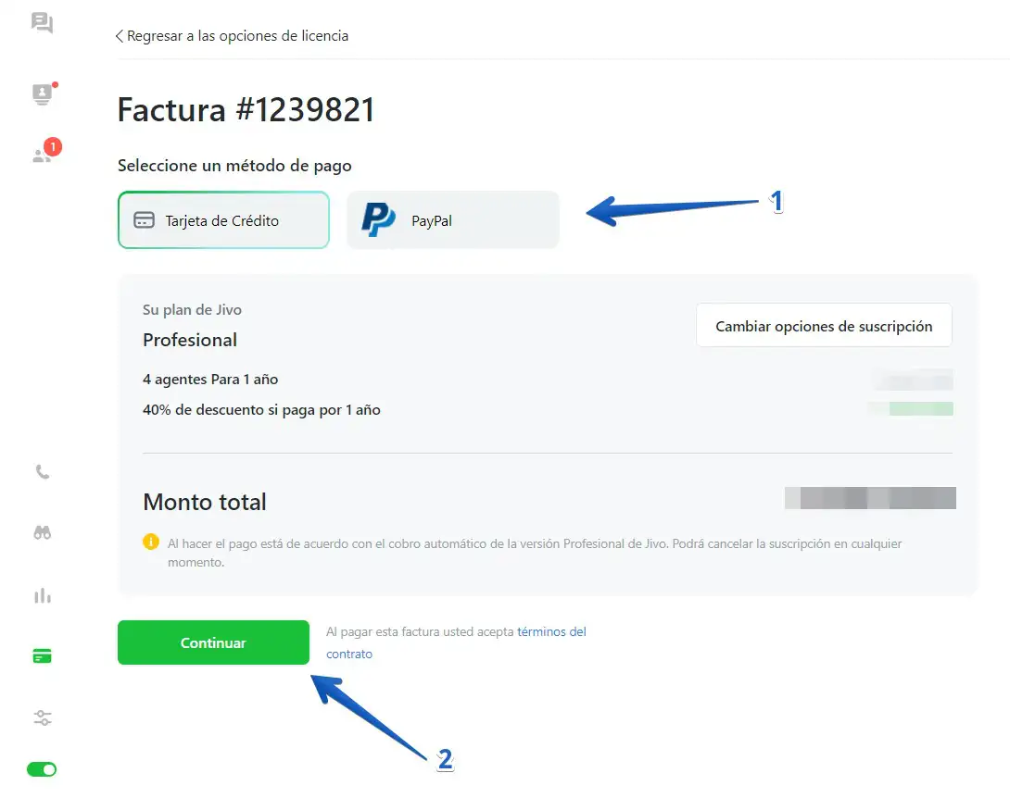Click the green Continuar button

[x=213, y=642]
